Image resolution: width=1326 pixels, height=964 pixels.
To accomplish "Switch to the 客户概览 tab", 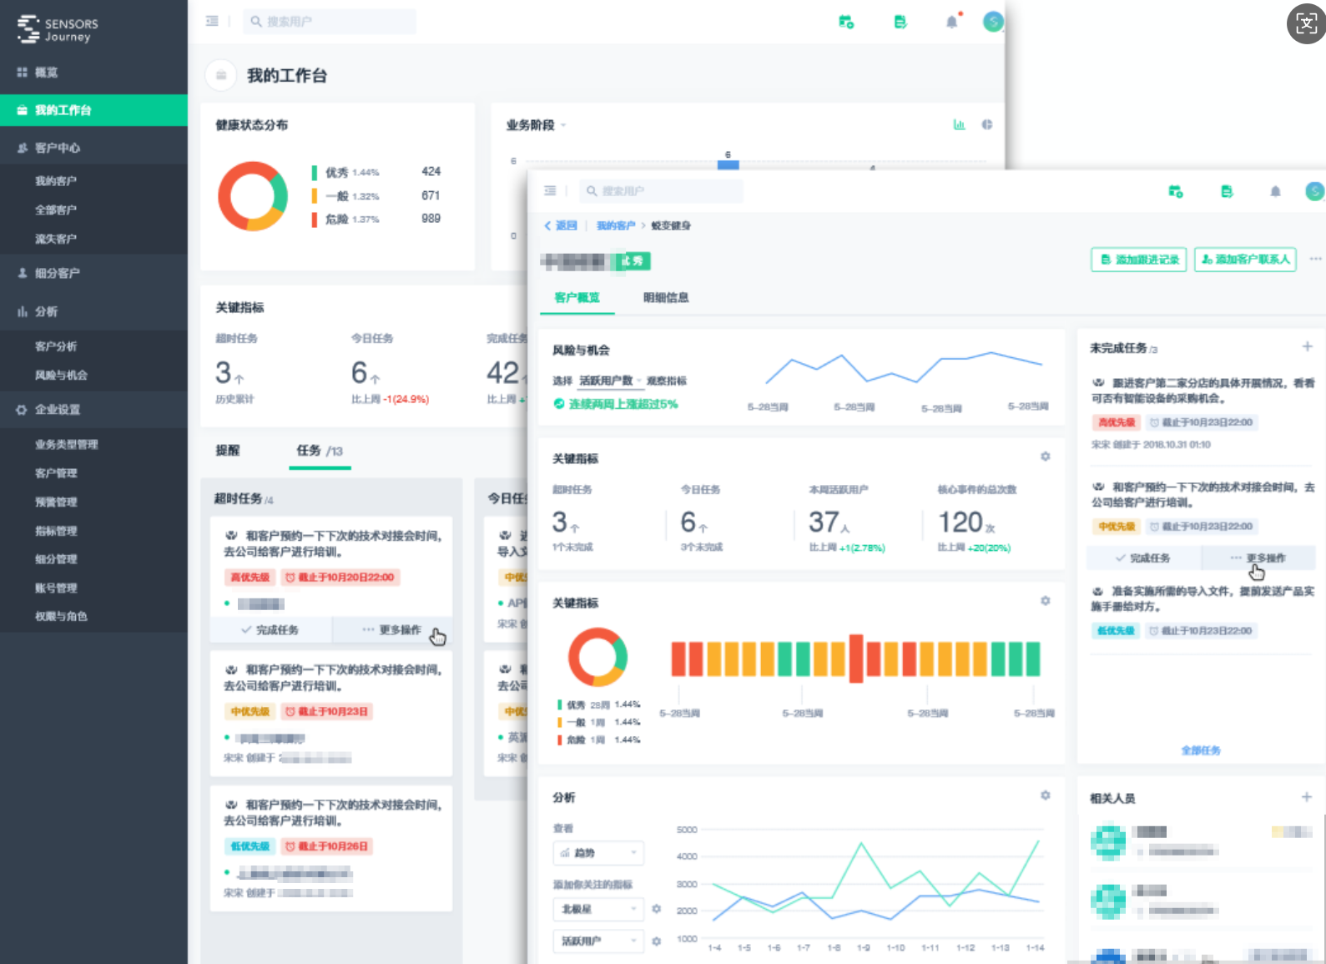I will pyautogui.click(x=577, y=297).
